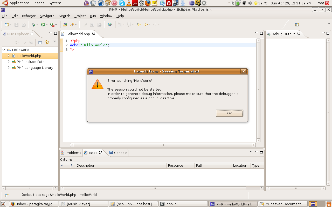Click the Tasks view horizontal scrollbar
332x207 pixels.
[x=162, y=188]
